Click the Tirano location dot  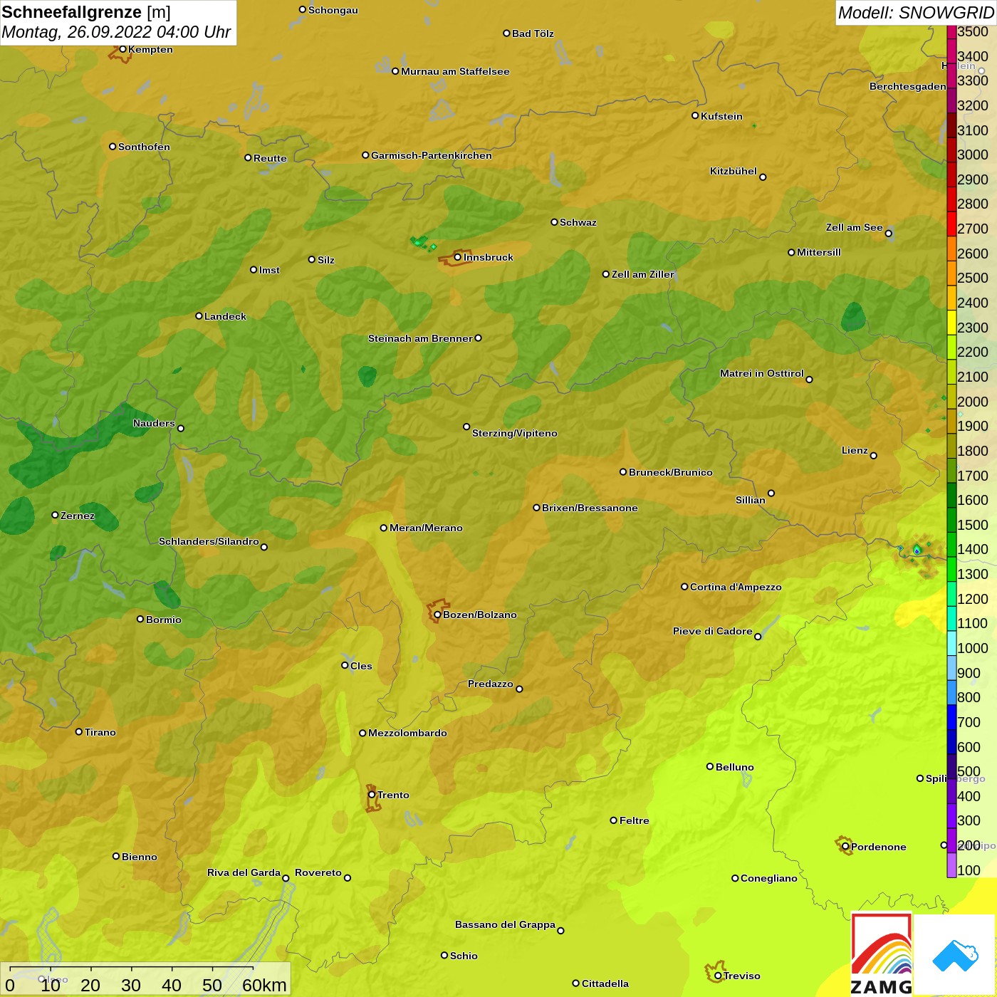(x=79, y=731)
